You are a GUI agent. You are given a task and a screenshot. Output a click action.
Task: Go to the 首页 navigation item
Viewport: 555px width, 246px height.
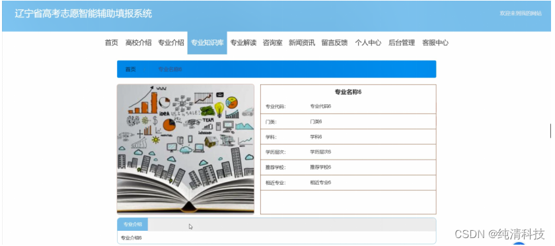(111, 43)
